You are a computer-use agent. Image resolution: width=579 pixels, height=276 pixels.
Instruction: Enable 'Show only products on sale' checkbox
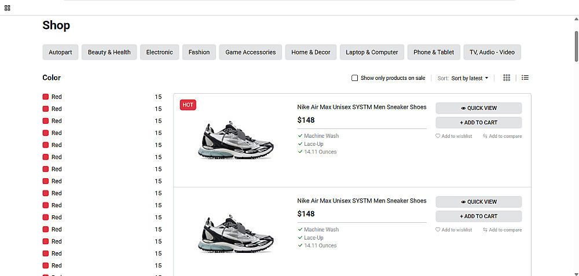pyautogui.click(x=355, y=78)
